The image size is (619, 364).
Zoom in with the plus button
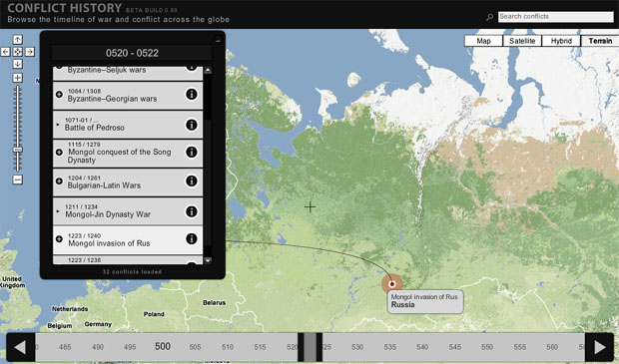[x=17, y=78]
